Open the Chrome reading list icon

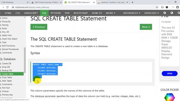tap(173, 7)
